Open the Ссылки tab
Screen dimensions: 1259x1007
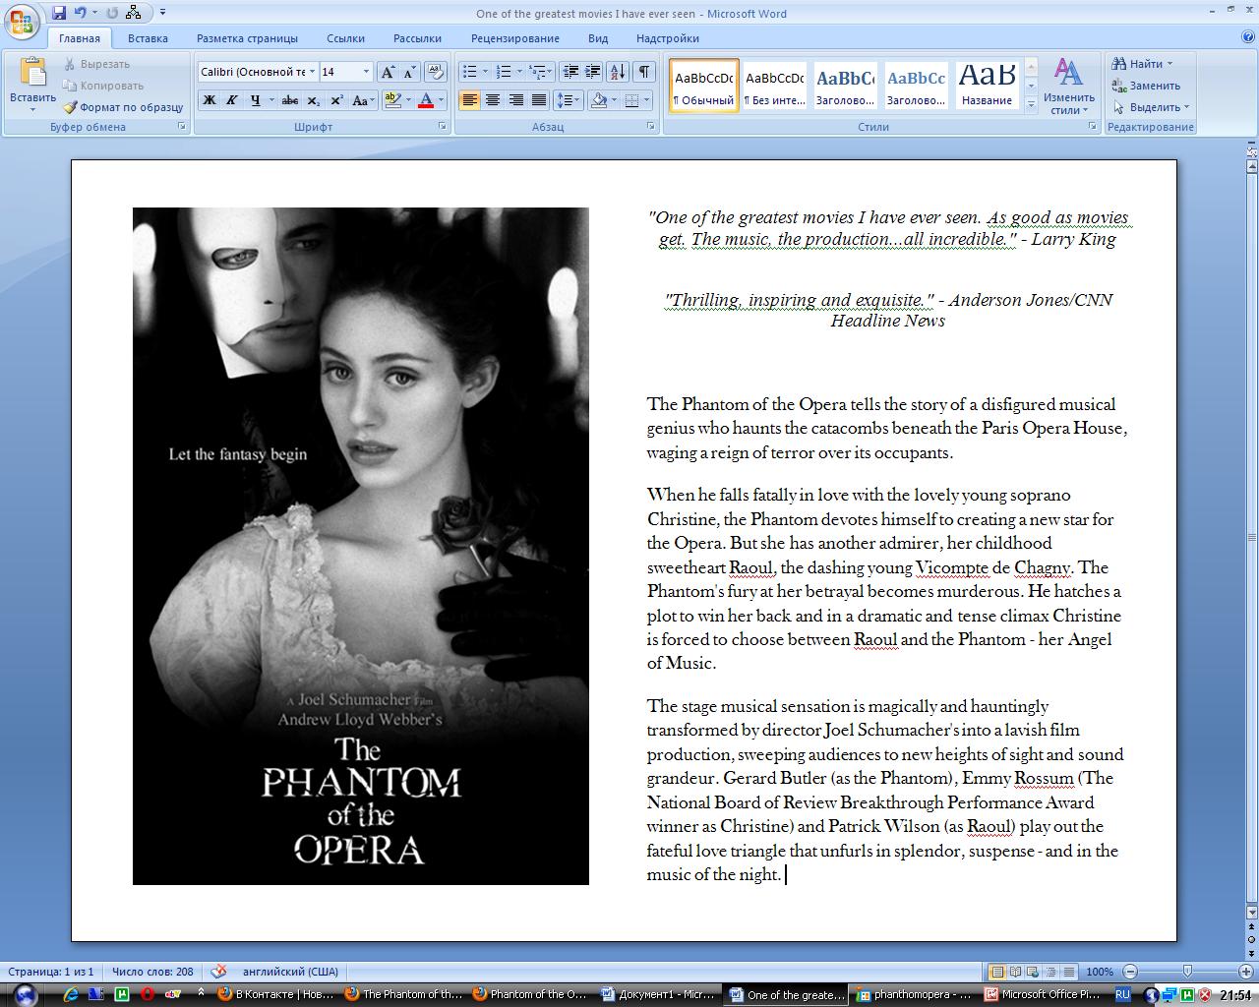point(345,38)
